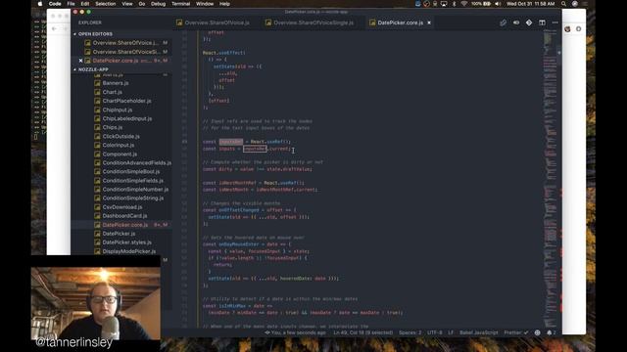Open the Go menu
The height and width of the screenshot is (352, 627).
tap(141, 4)
